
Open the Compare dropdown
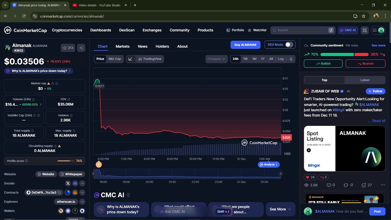pos(217,59)
